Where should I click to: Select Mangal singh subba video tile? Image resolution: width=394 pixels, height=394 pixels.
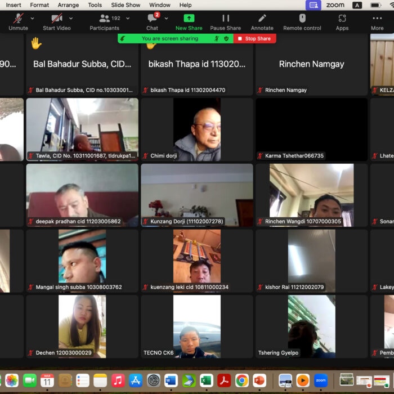tap(82, 261)
